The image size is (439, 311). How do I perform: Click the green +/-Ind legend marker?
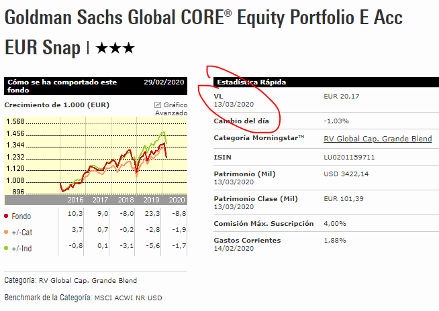click(x=7, y=248)
